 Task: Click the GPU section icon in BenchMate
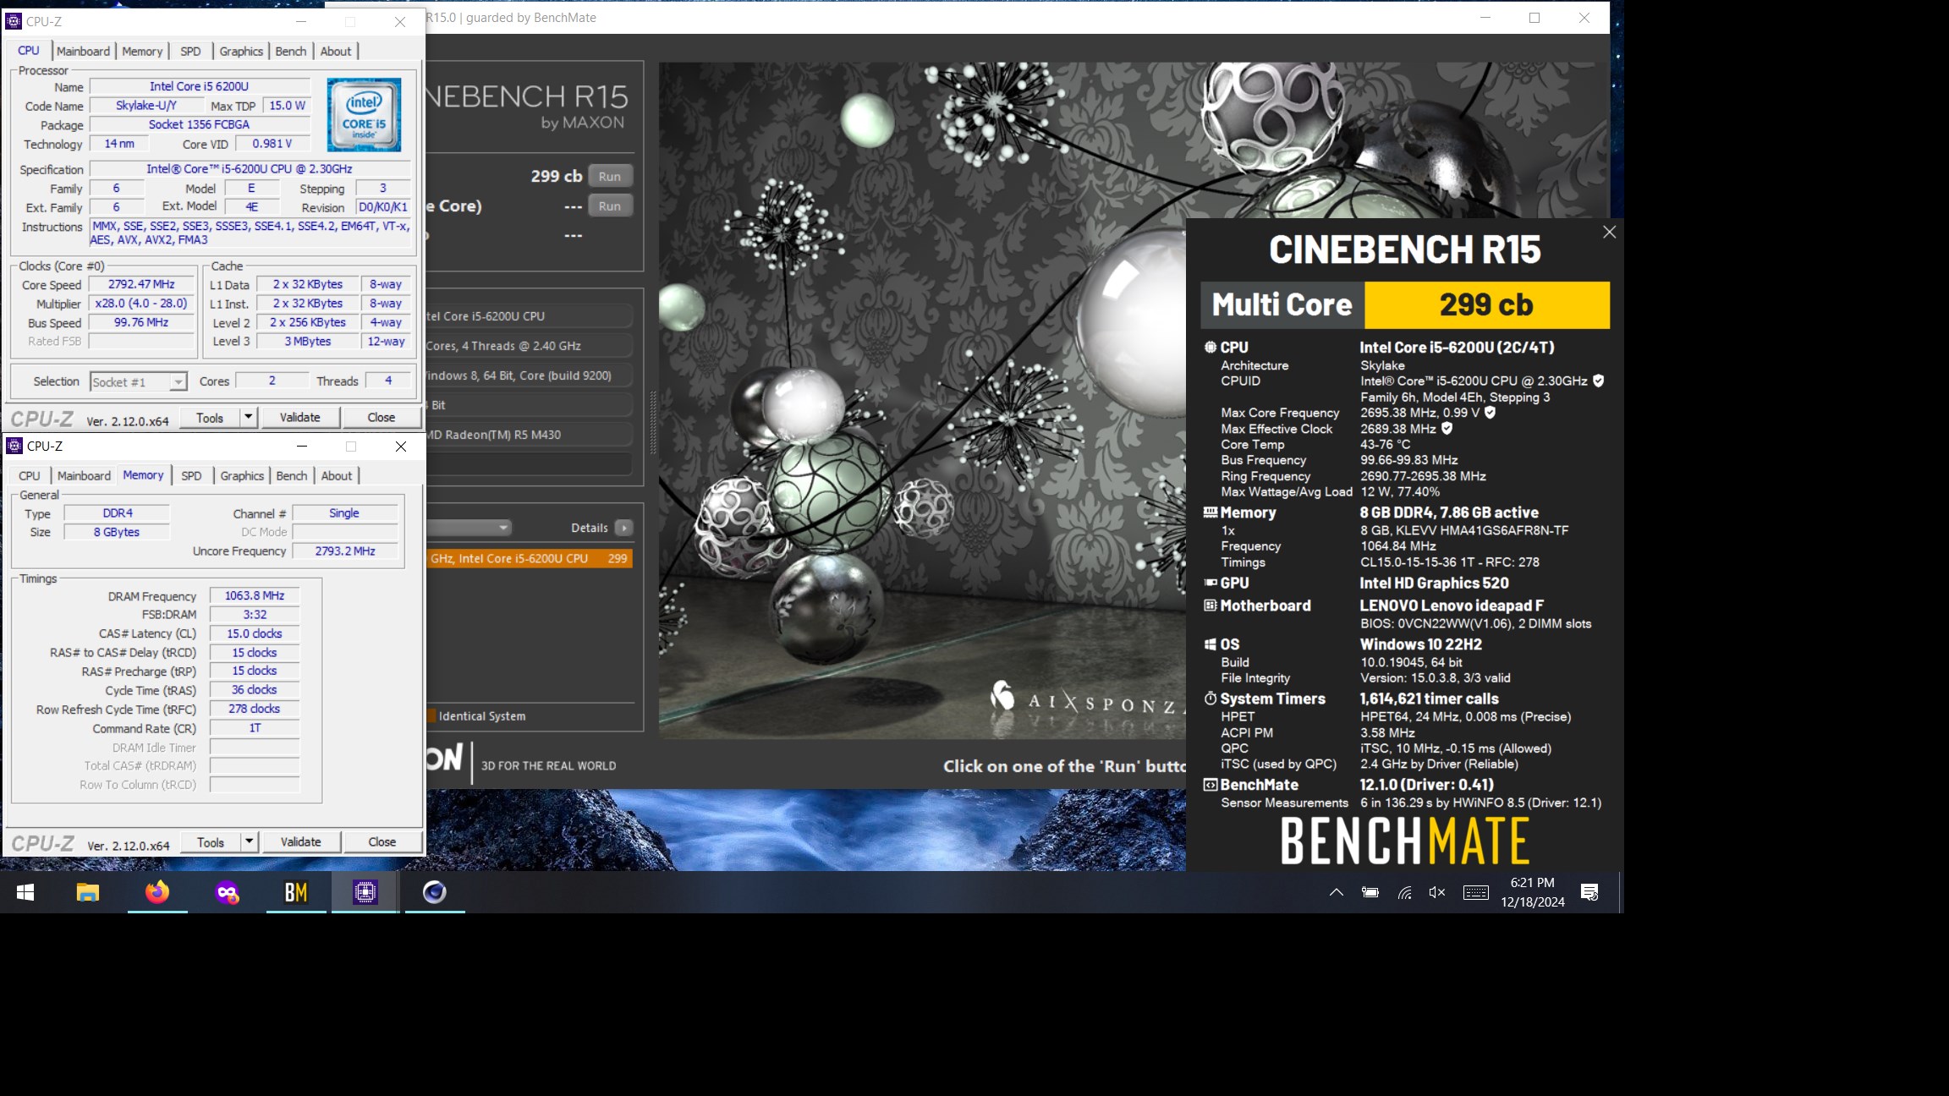coord(1211,583)
